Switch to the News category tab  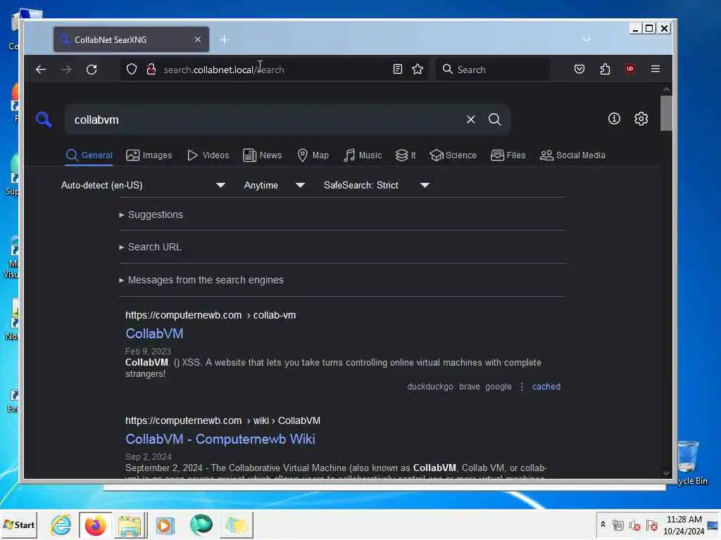pyautogui.click(x=262, y=155)
